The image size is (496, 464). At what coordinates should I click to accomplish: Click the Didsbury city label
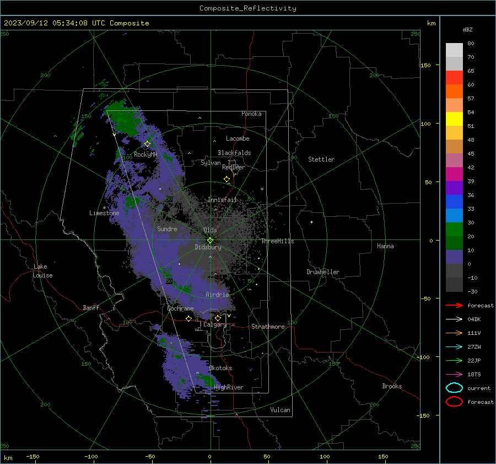pyautogui.click(x=208, y=247)
